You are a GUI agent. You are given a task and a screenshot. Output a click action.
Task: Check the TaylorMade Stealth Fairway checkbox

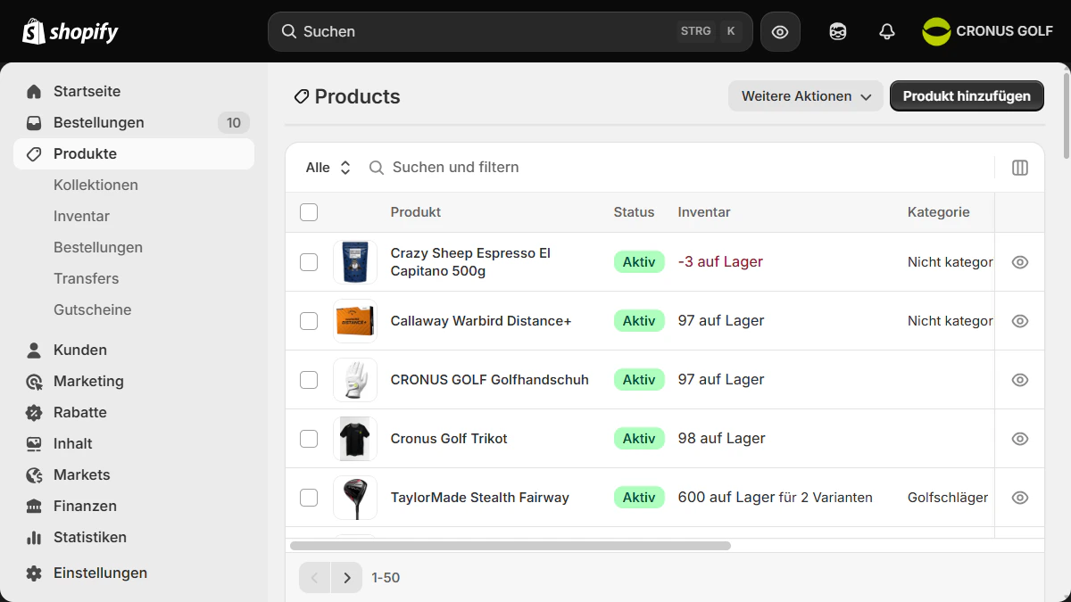pyautogui.click(x=309, y=498)
